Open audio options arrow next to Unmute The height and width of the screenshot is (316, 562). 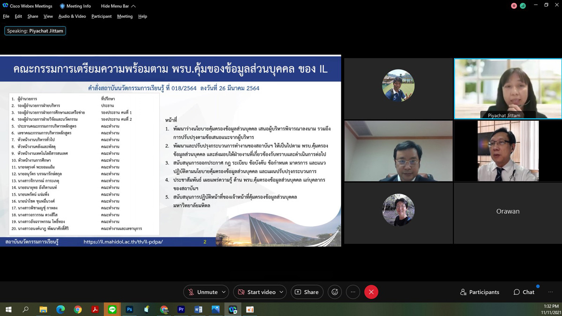[x=224, y=292]
